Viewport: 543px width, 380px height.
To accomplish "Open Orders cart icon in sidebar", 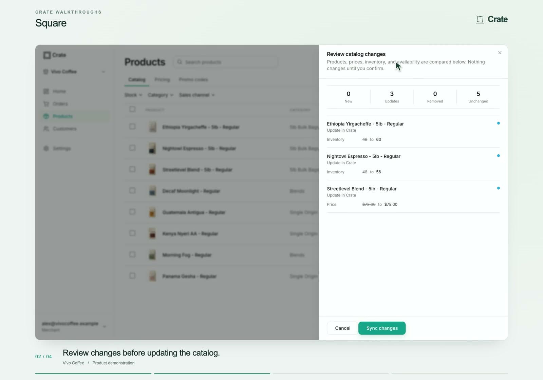I will click(46, 104).
